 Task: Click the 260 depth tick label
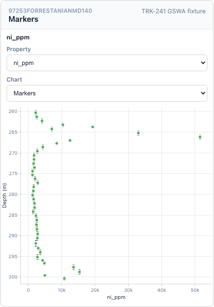tap(13, 111)
